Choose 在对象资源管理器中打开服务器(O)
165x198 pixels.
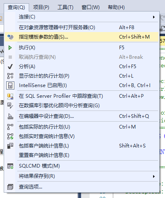coord(82,28)
